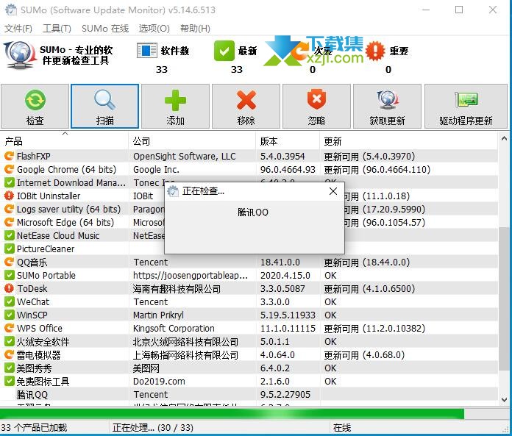Click the Logs saver utility status icon
The width and height of the screenshot is (512, 436).
(x=9, y=210)
